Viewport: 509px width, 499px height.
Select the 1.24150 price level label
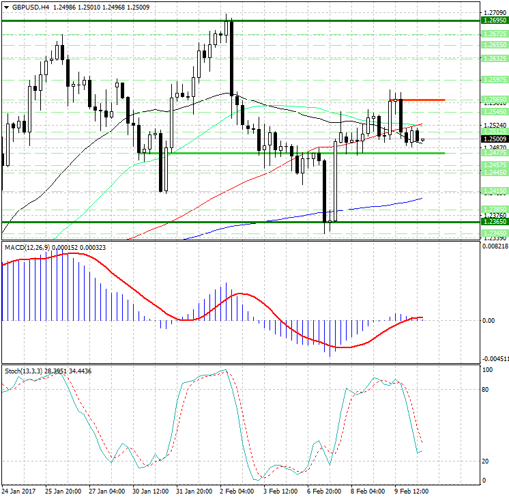click(493, 191)
